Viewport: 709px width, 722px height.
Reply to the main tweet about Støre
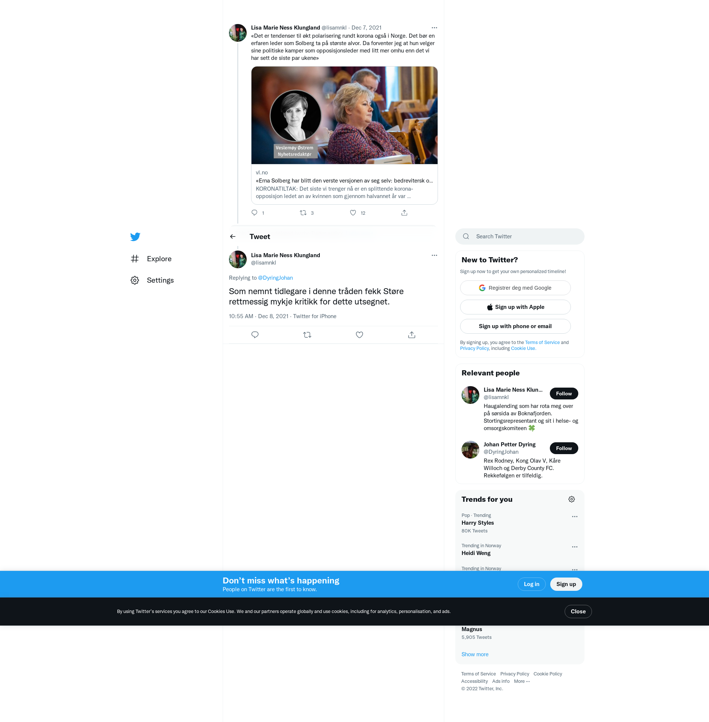tap(255, 334)
